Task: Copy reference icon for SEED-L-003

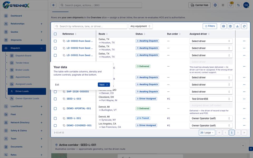Action: pyautogui.click(x=64, y=99)
